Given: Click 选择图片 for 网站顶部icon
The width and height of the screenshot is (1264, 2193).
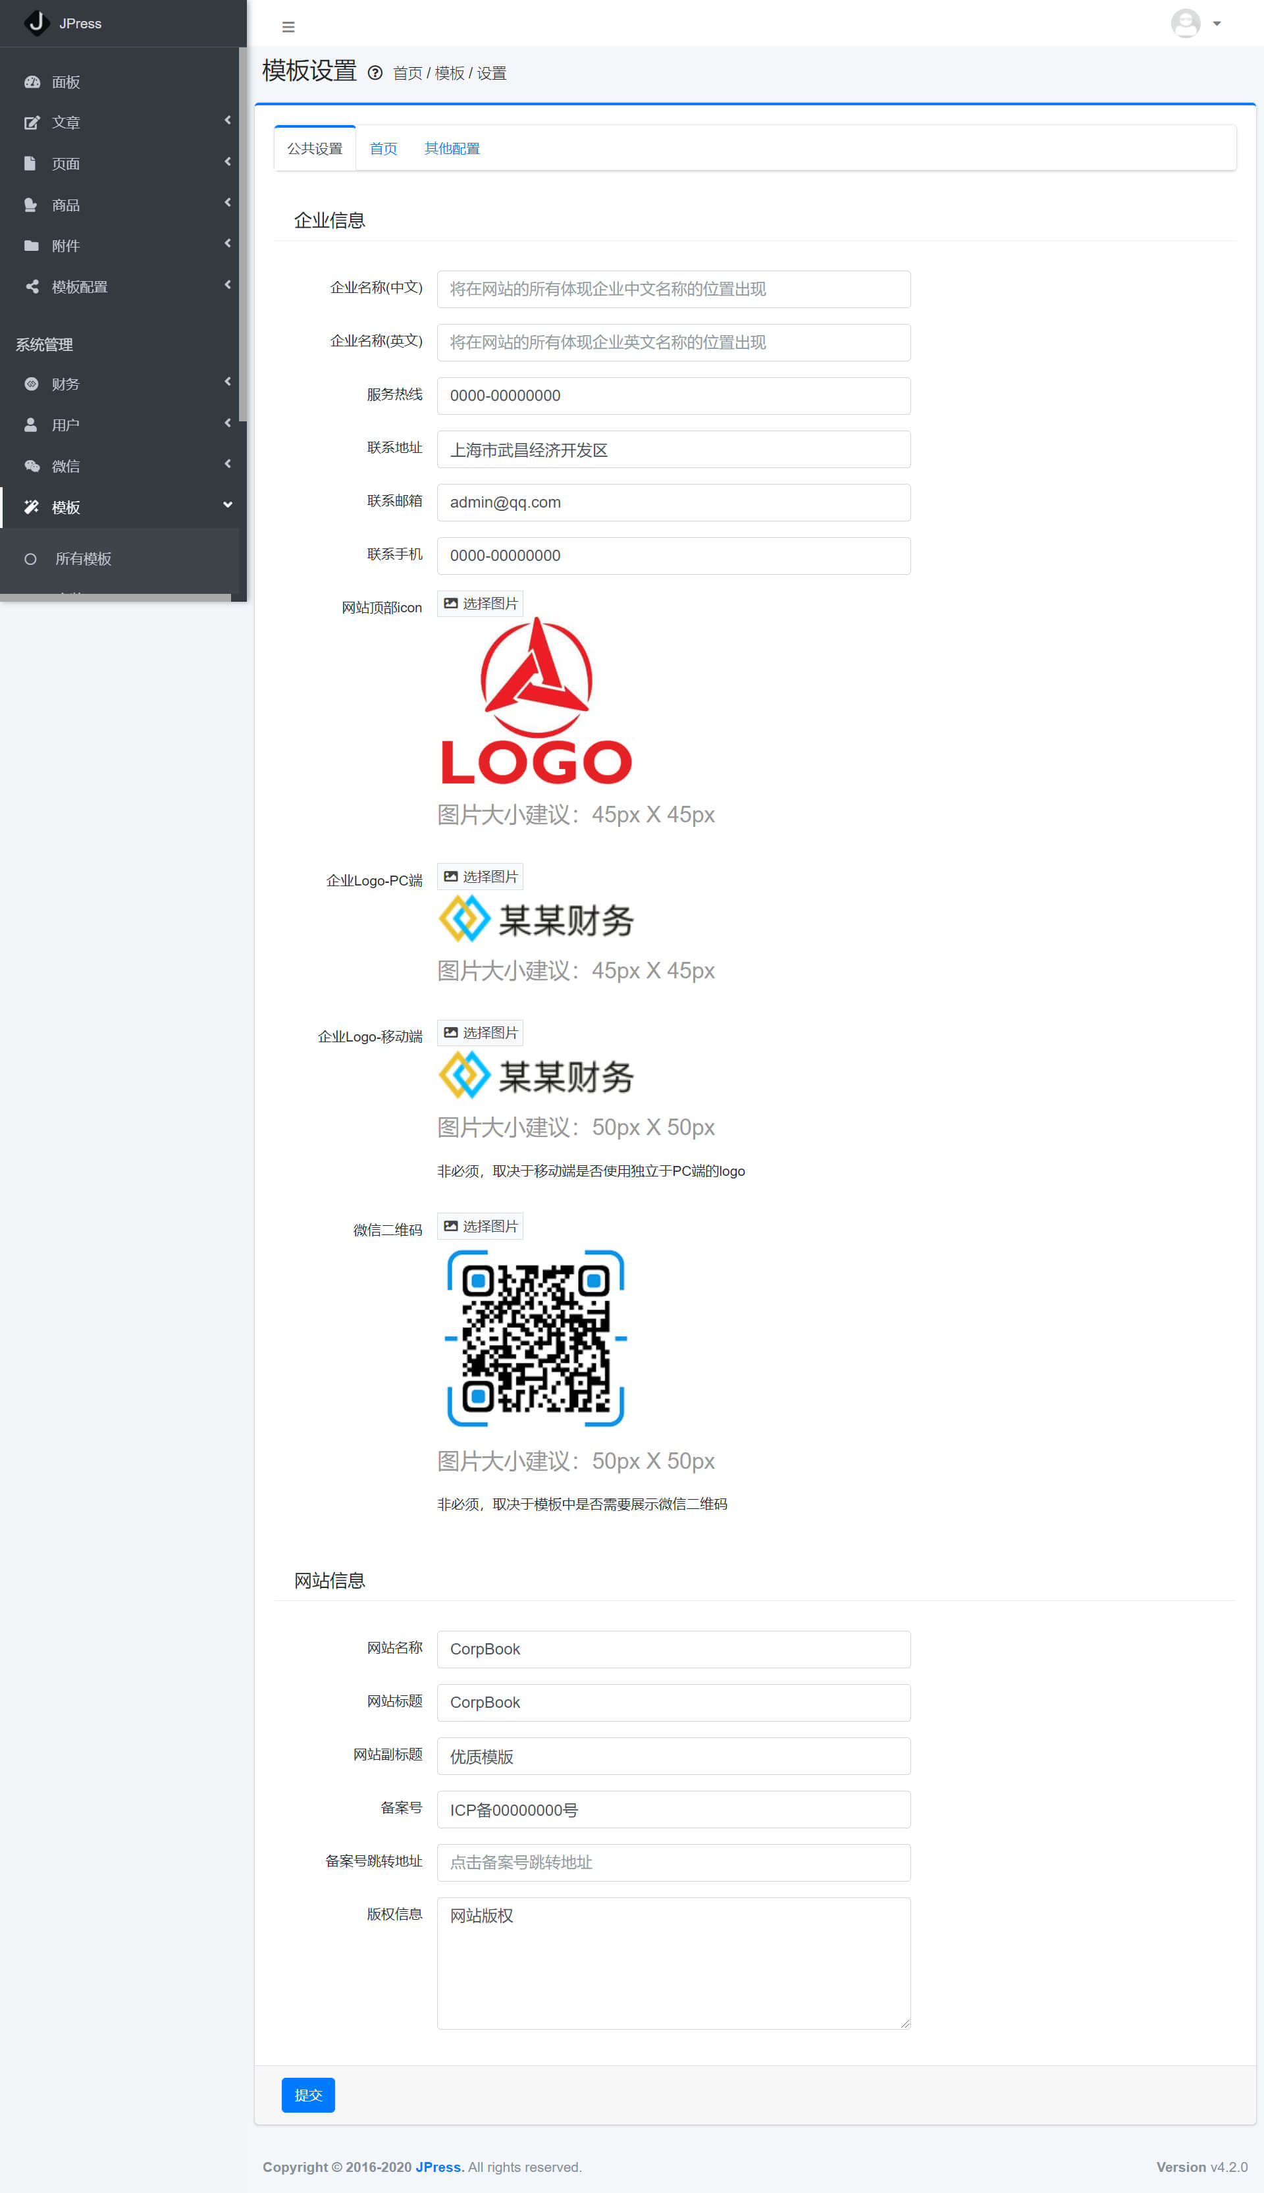Looking at the screenshot, I should 480,603.
